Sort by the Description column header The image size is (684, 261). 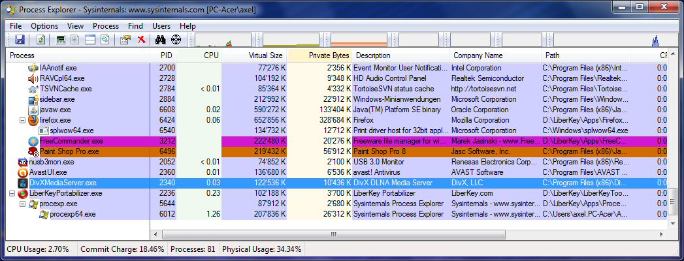tap(401, 55)
